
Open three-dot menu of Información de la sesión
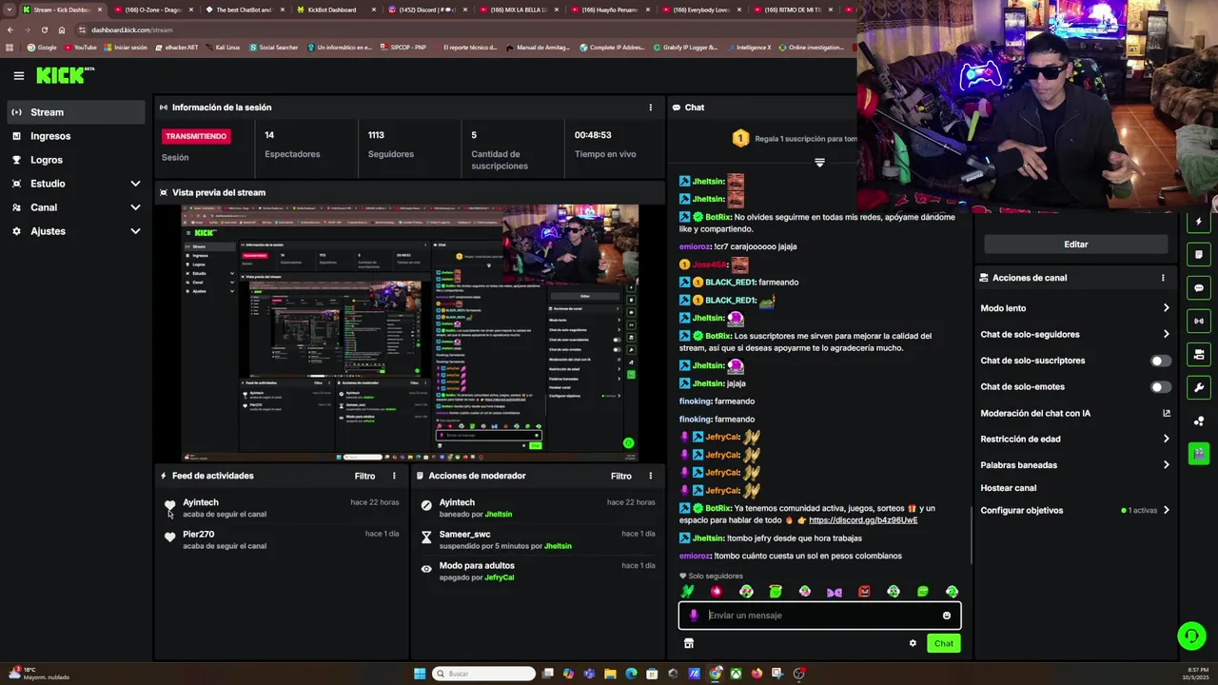[x=651, y=108]
